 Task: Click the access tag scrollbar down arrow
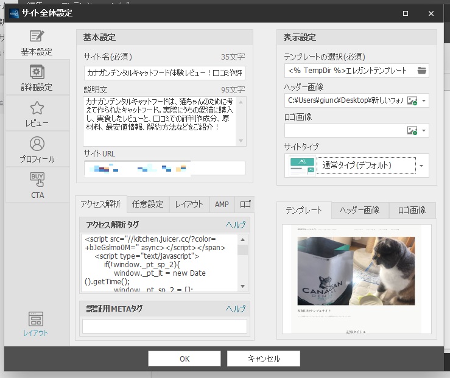(x=243, y=286)
